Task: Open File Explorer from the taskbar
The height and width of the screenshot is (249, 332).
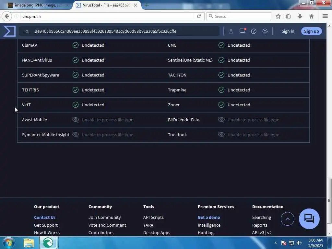Action: pyautogui.click(x=29, y=243)
